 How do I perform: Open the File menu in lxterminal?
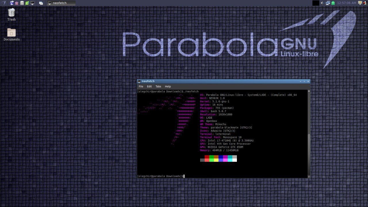[x=141, y=86]
